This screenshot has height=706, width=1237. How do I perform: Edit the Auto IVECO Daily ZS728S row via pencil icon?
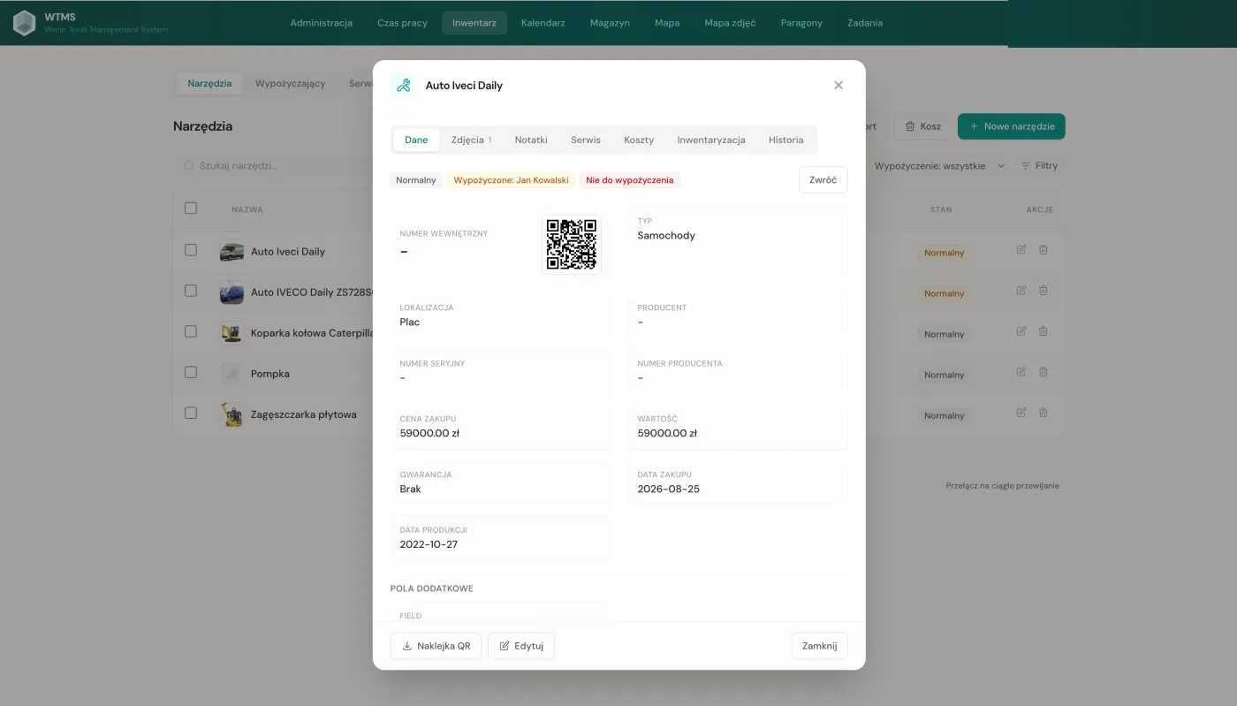1021,291
